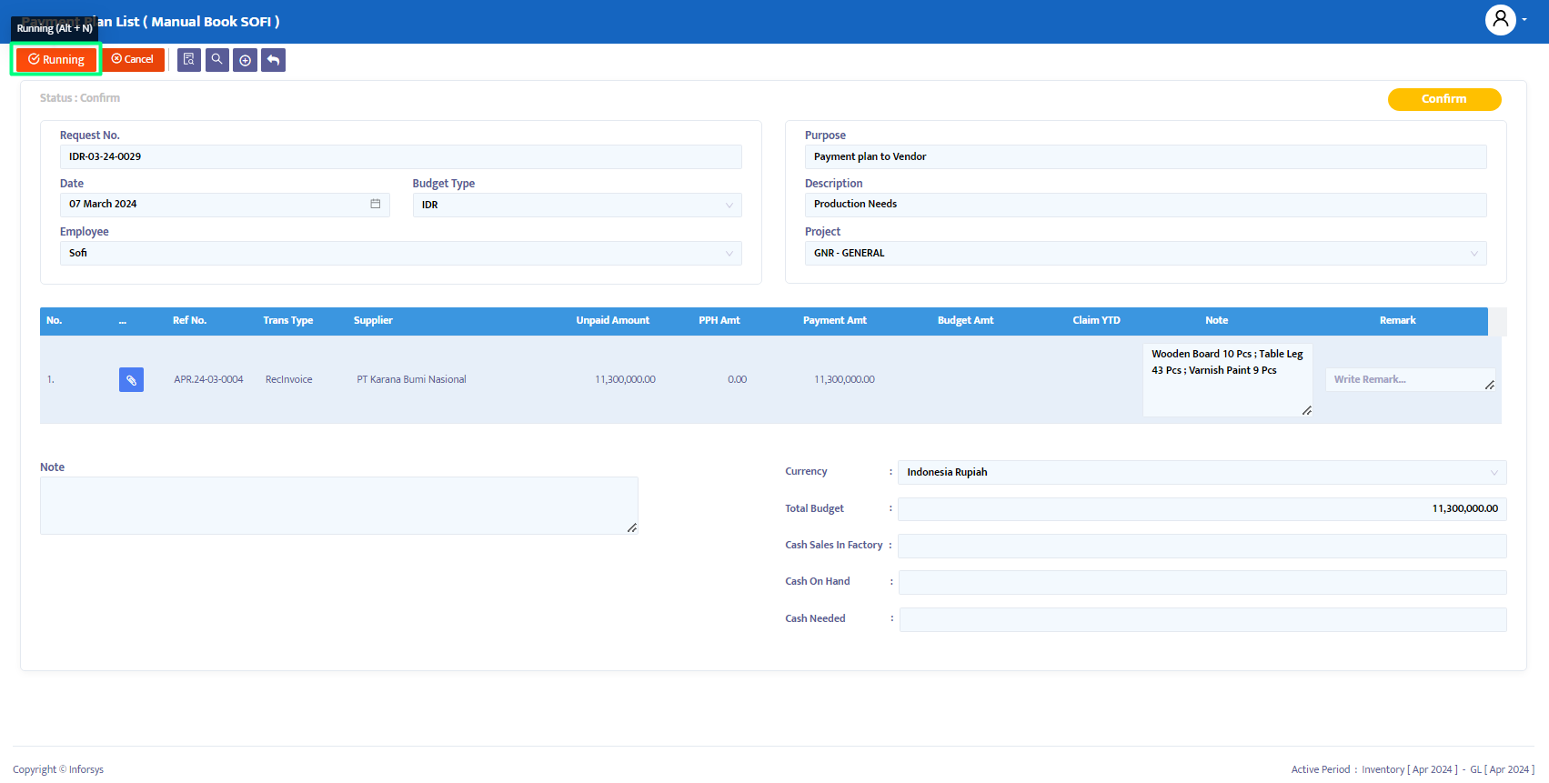The width and height of the screenshot is (1549, 783).
Task: Click the row note textarea Wooden Board
Action: click(1227, 379)
